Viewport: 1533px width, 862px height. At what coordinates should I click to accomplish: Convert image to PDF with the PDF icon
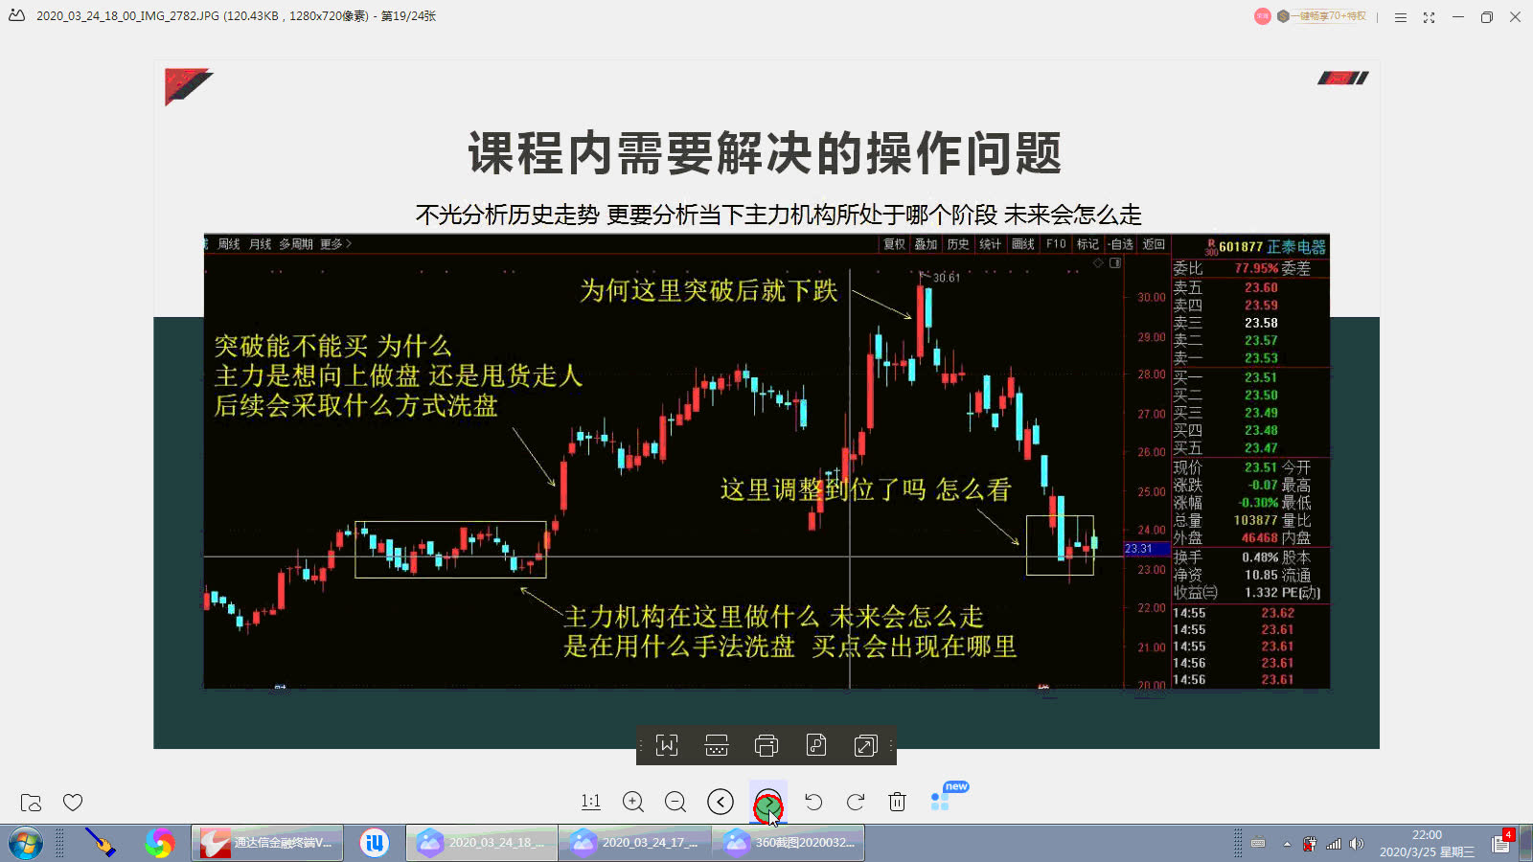click(816, 745)
